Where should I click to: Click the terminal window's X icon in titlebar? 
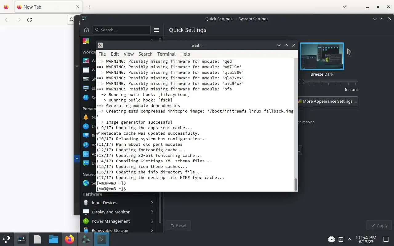(100, 45)
